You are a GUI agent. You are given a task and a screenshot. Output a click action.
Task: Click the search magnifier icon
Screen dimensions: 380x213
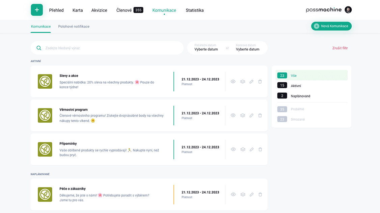click(x=39, y=48)
